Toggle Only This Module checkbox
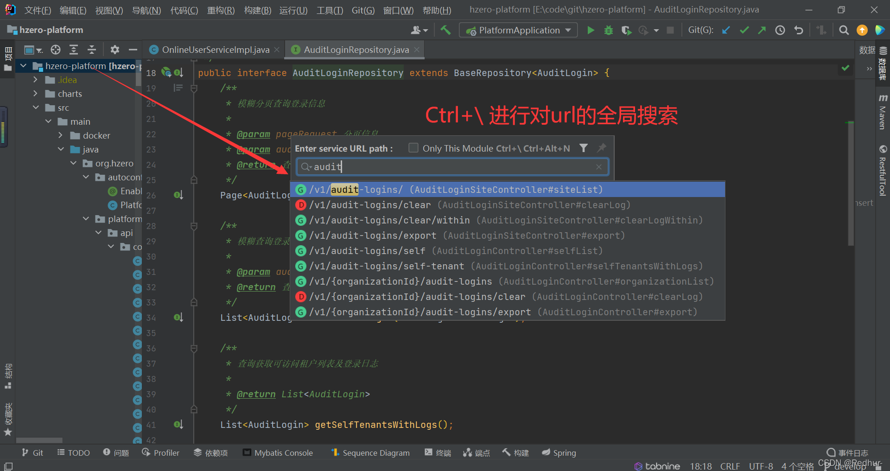Screen dimensions: 890x471 (413, 148)
